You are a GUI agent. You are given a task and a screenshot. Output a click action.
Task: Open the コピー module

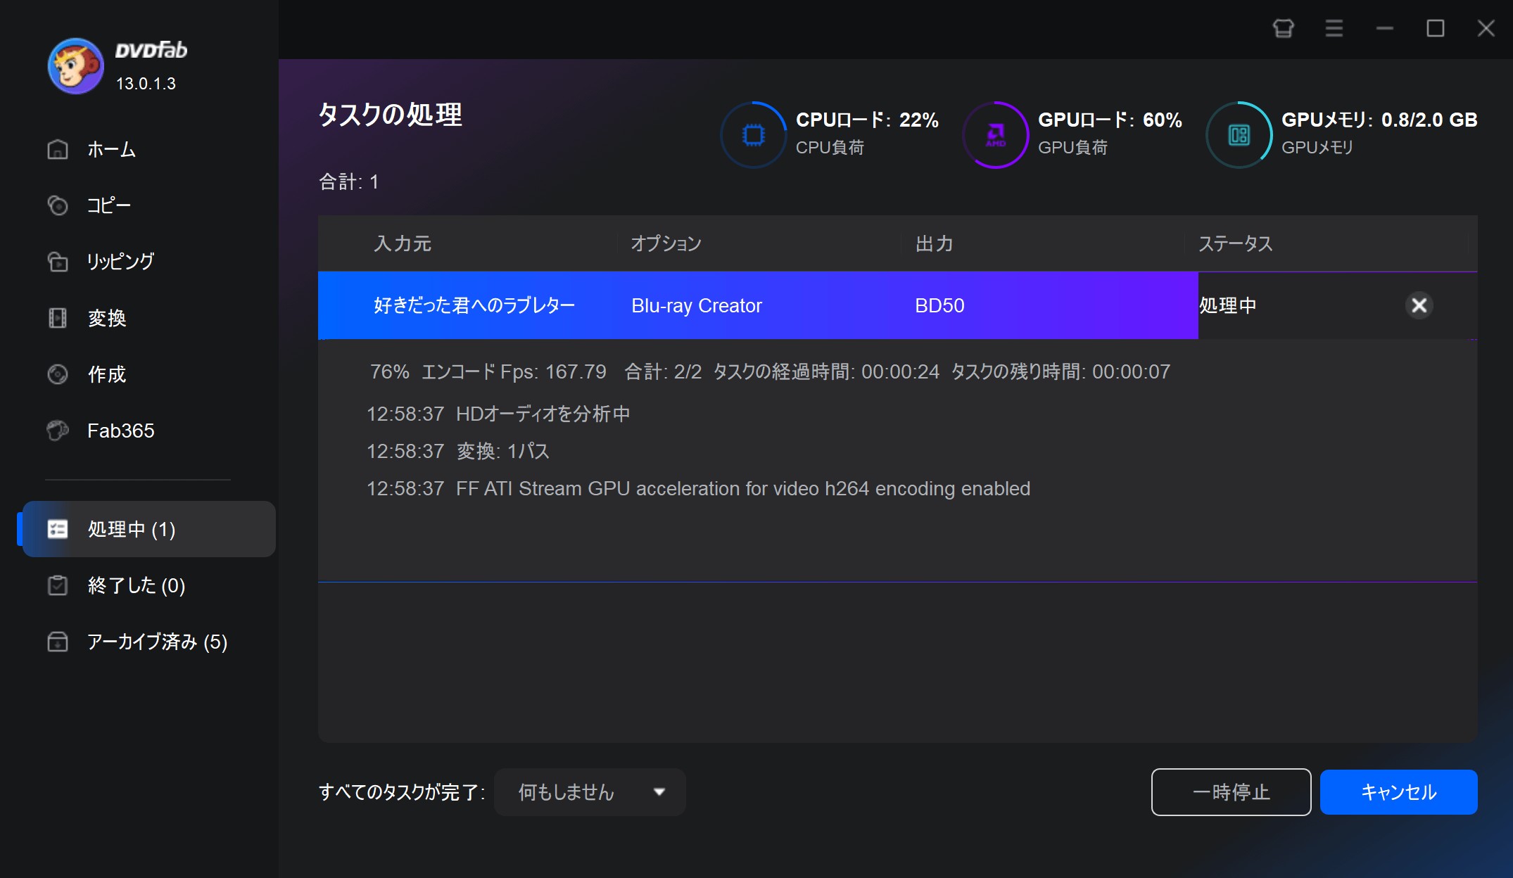(x=108, y=205)
